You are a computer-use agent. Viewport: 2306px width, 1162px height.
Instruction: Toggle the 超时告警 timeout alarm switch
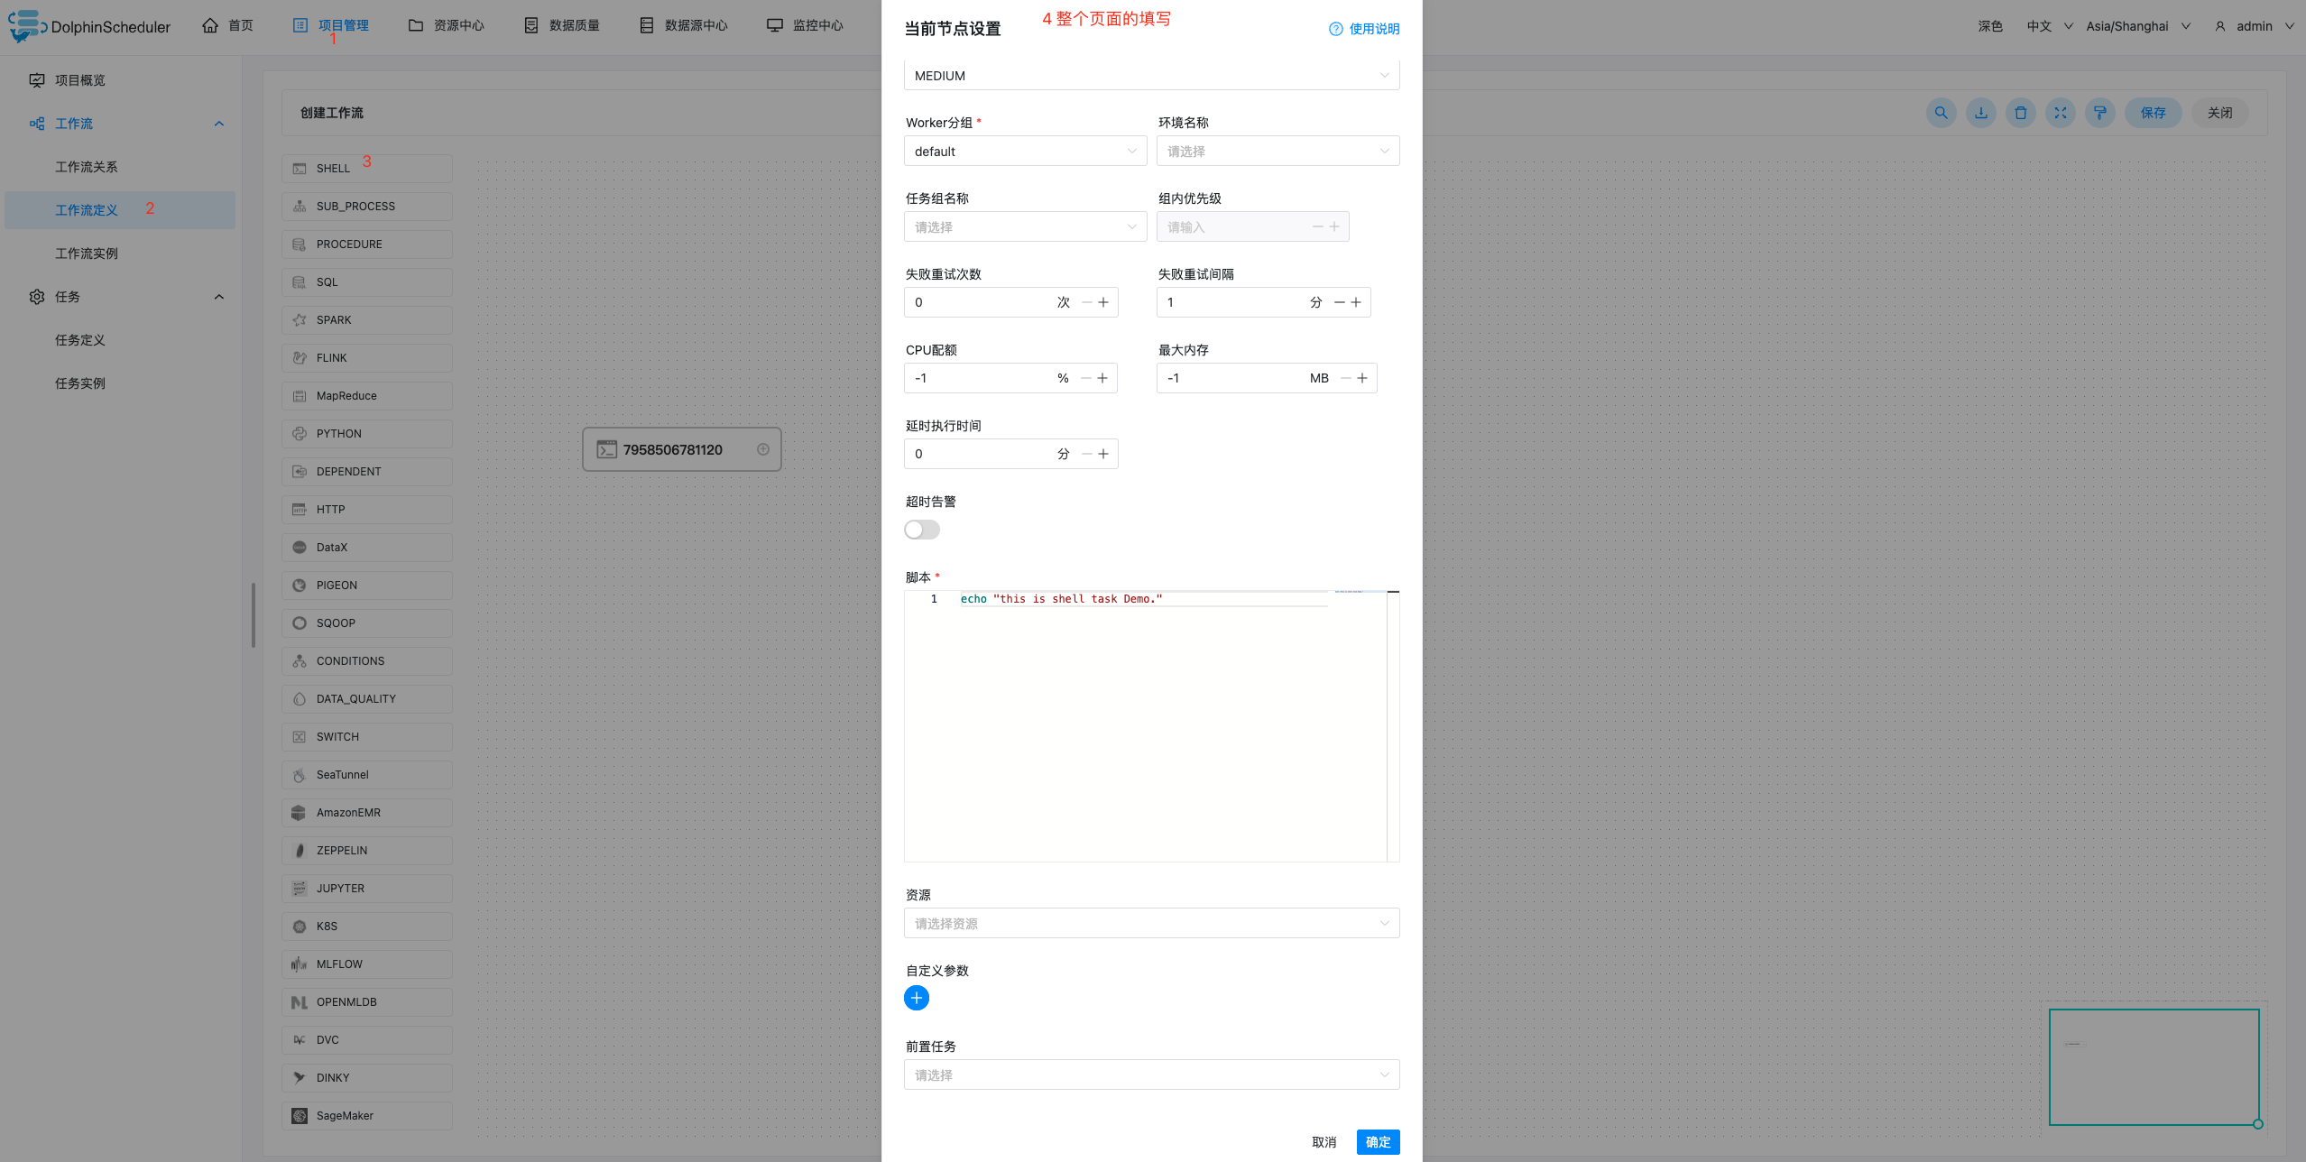(922, 530)
